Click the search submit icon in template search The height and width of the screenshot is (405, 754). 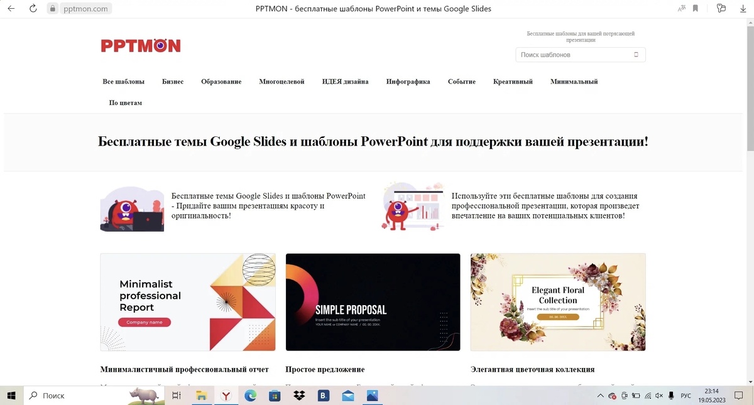pos(636,55)
